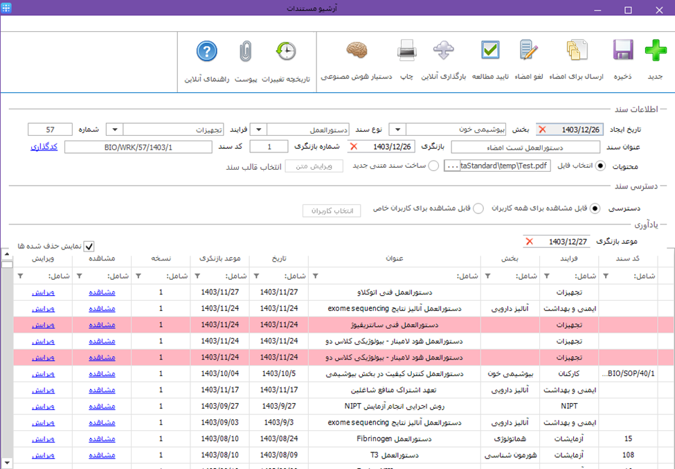Click the Cancel signature pencil icon
Screen dimensions: 675x469
pyautogui.click(x=529, y=51)
